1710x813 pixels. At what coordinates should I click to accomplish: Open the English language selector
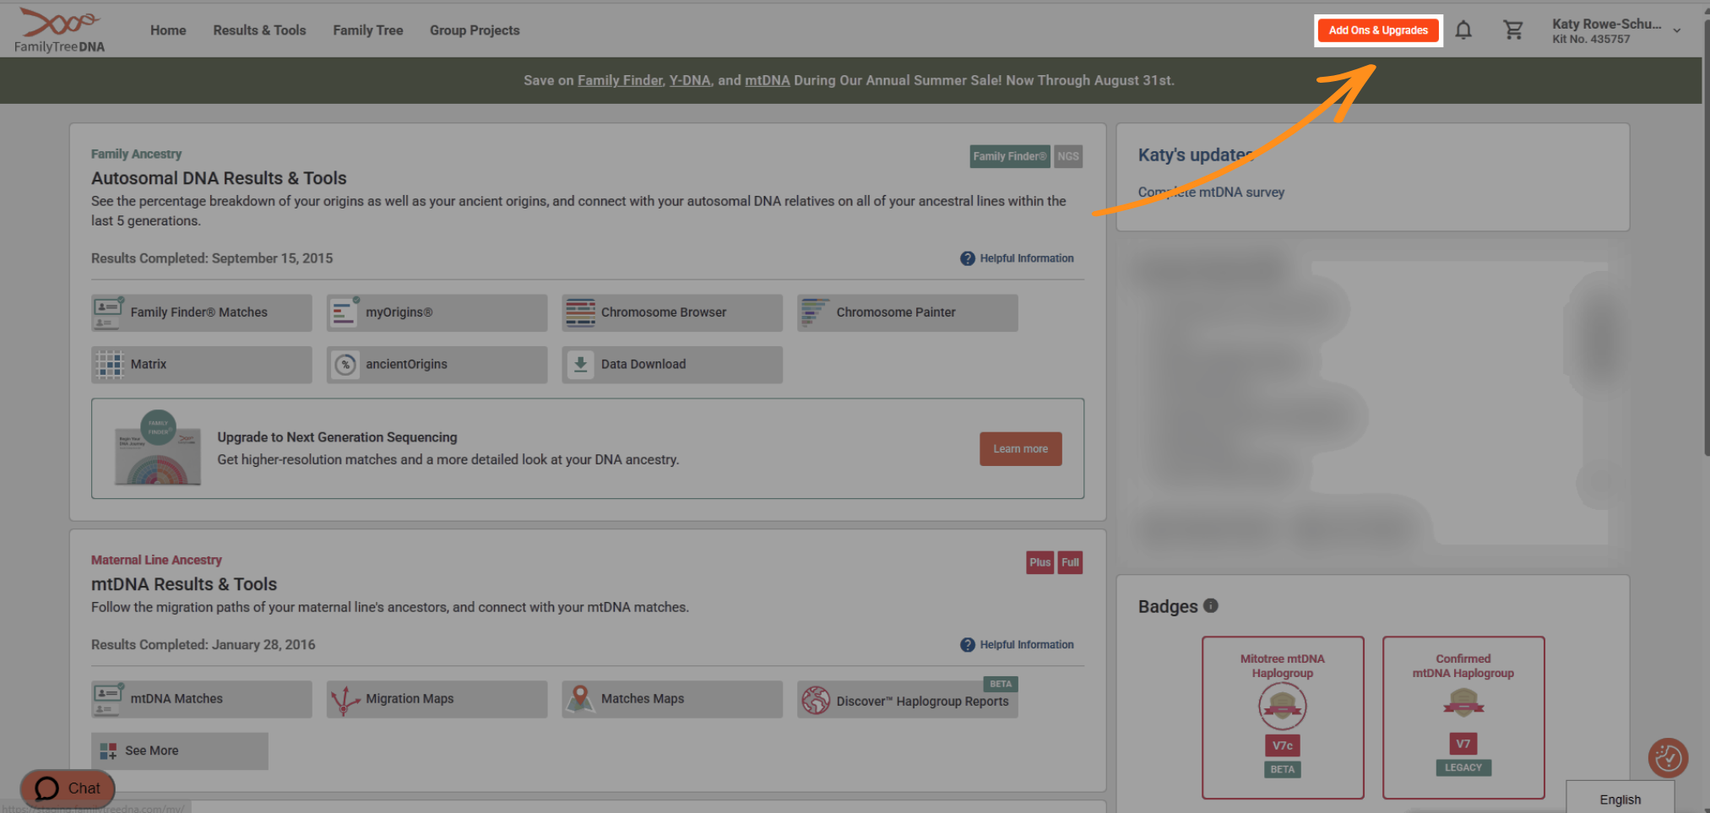click(x=1620, y=799)
